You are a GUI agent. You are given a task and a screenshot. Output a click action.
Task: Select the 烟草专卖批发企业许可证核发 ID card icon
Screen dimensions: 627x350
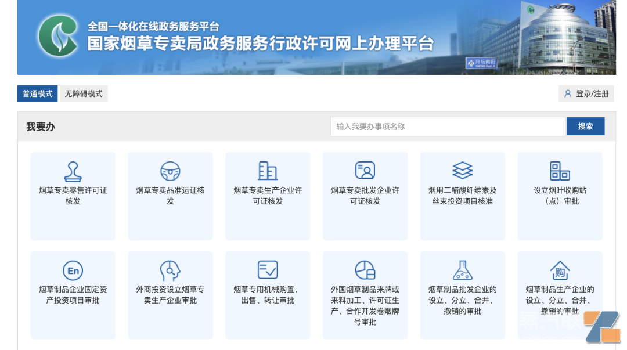coord(365,171)
